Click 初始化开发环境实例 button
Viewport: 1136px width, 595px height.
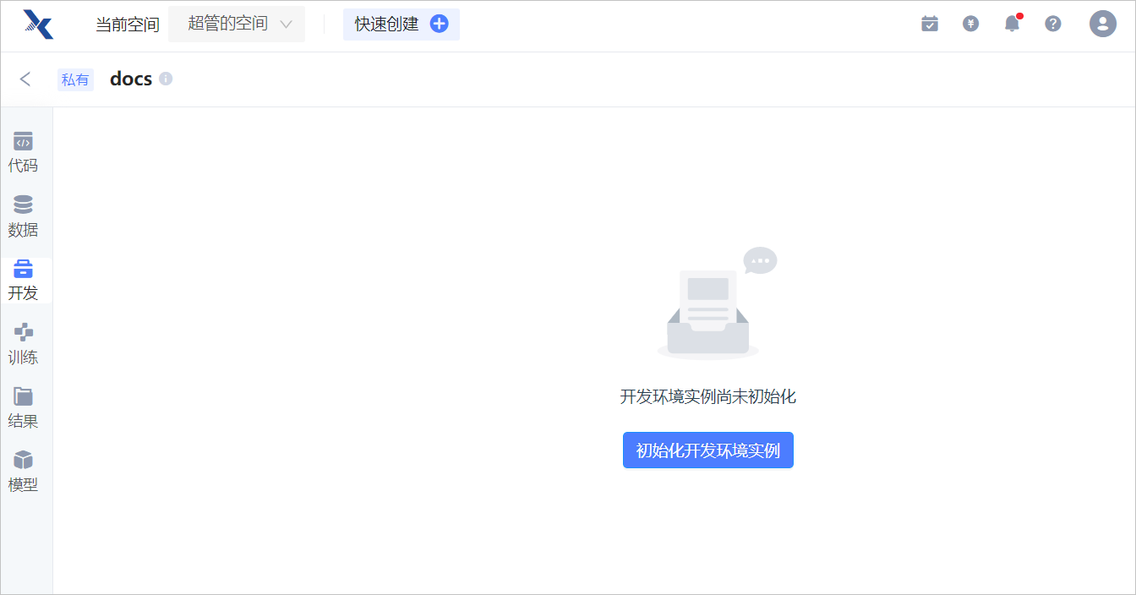(708, 450)
